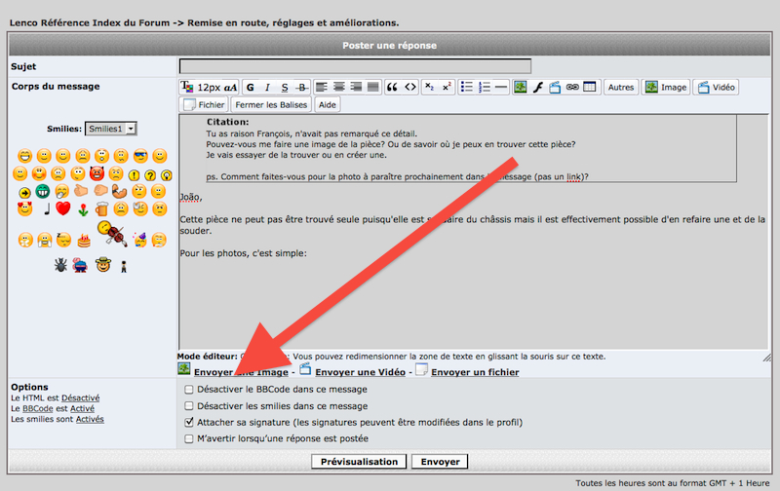This screenshot has width=780, height=491.
Task: Center the text alignment
Action: 338,87
